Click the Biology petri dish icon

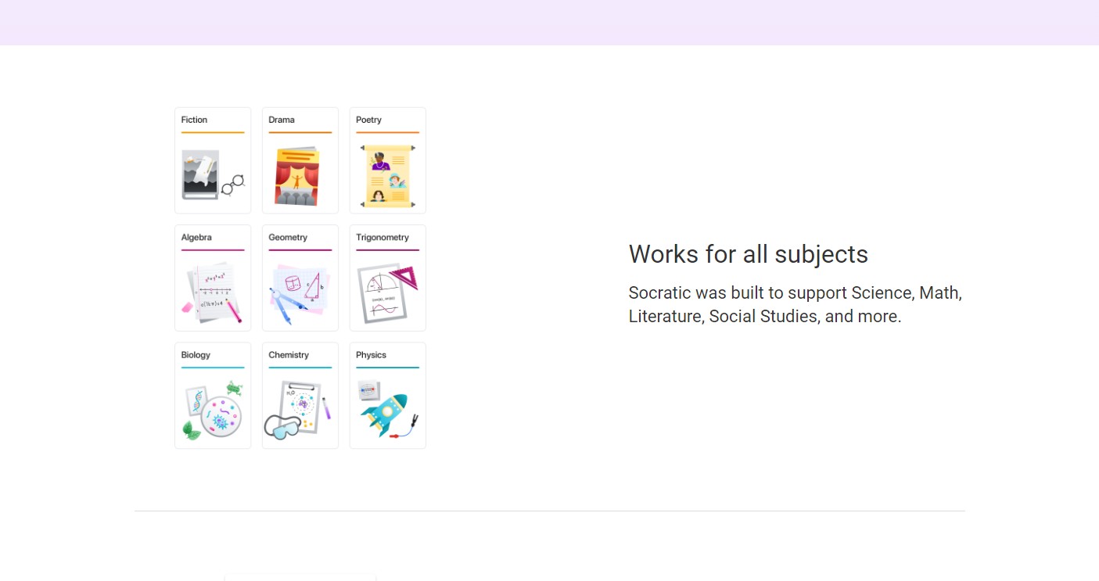(x=213, y=411)
